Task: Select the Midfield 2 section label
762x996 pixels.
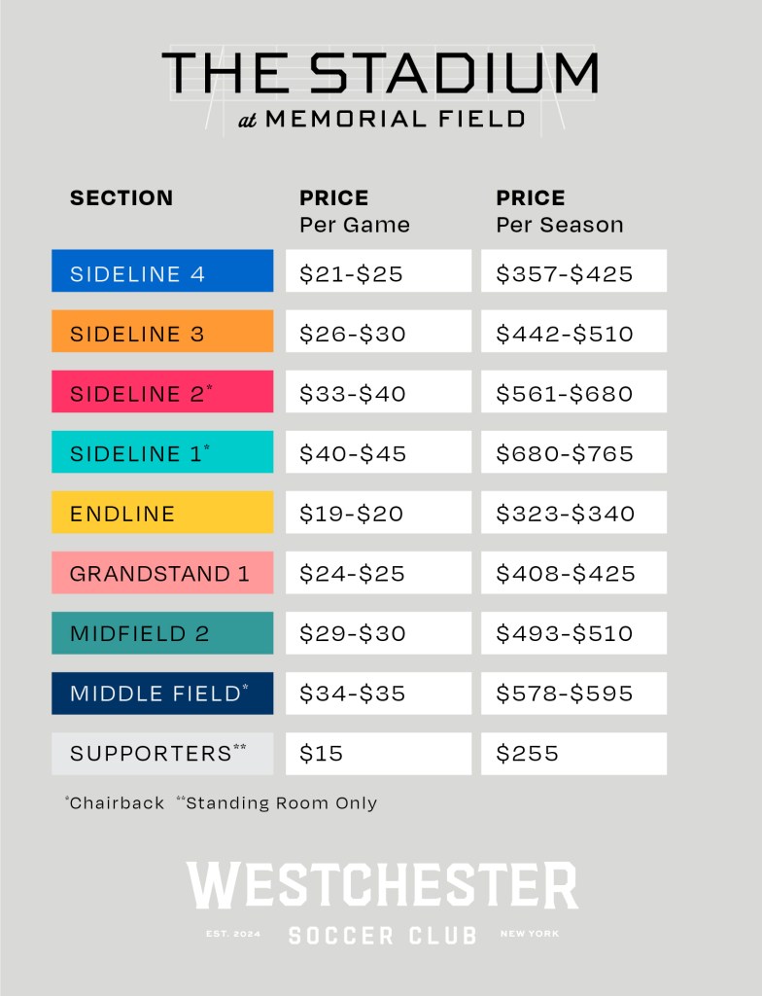Action: pyautogui.click(x=162, y=632)
